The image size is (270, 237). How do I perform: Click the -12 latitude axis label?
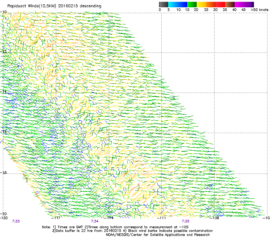click(4, 51)
